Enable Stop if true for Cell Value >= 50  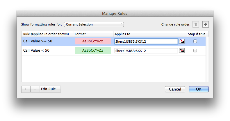pos(195,41)
